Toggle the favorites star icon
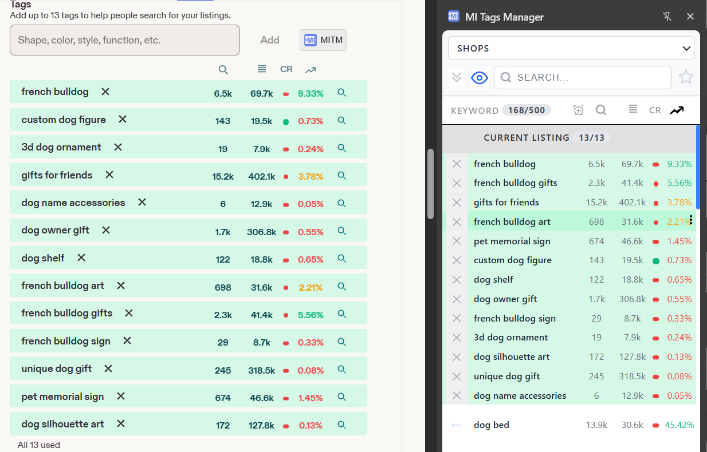Screen dimensions: 707x452 click(686, 77)
